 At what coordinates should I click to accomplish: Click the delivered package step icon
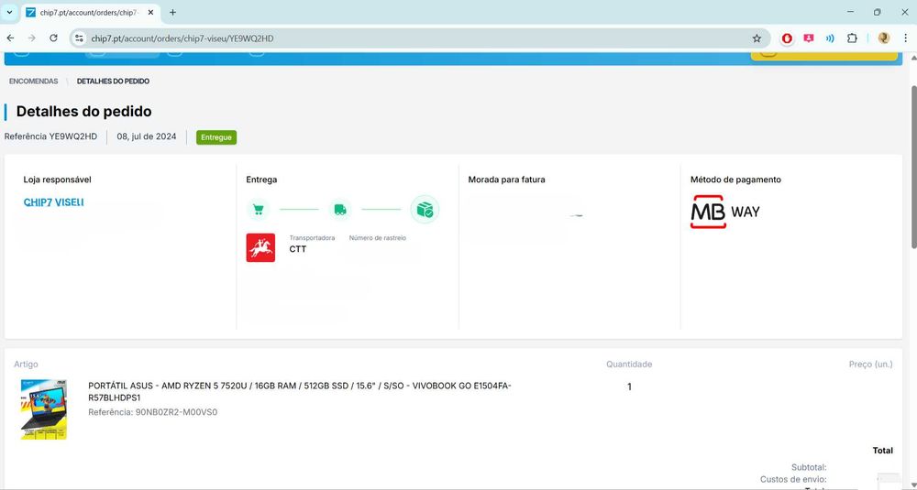point(425,209)
